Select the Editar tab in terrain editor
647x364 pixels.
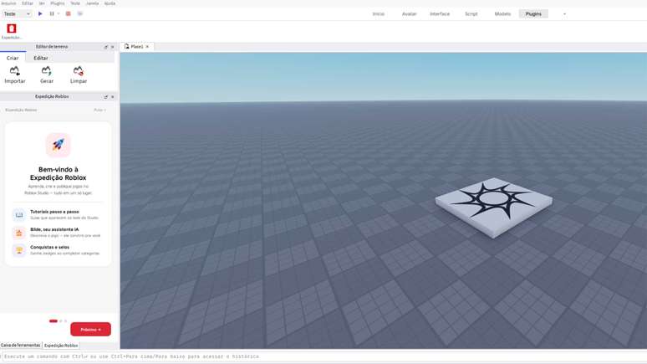[x=40, y=58]
